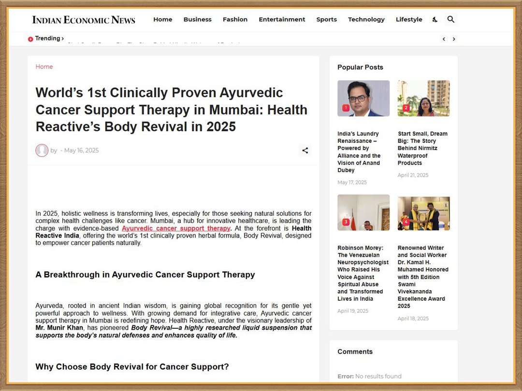Click the Popular Posts heading

360,67
